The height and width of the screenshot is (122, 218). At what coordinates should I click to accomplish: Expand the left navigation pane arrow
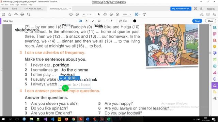coord(1,70)
